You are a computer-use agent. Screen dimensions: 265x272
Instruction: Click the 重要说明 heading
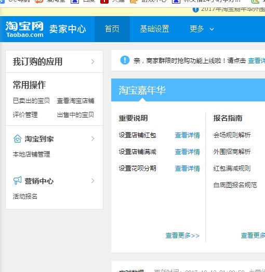pos(133,118)
